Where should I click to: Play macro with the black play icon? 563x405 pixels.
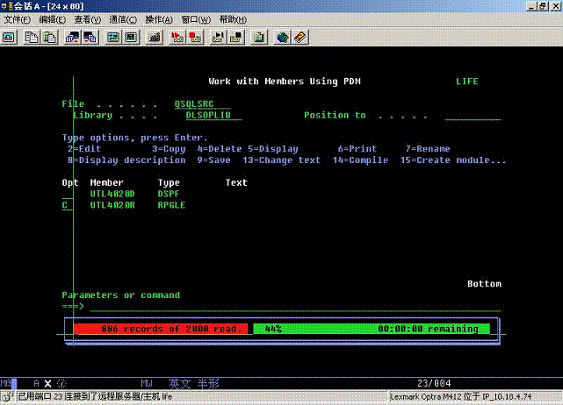[x=218, y=37]
